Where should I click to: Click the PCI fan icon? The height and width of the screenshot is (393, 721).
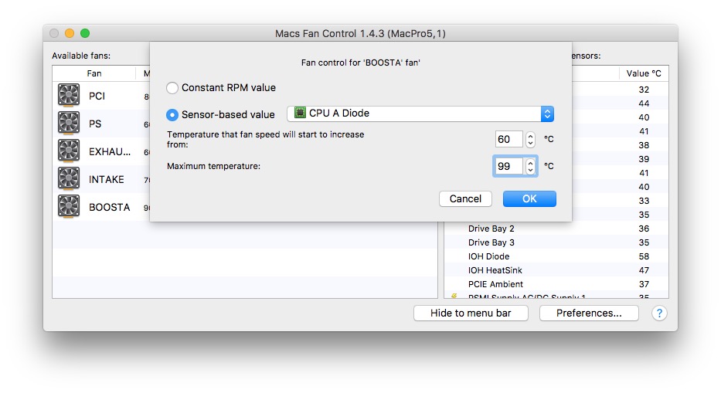[x=69, y=95]
